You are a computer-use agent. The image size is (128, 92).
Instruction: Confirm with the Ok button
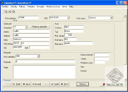tap(119, 84)
